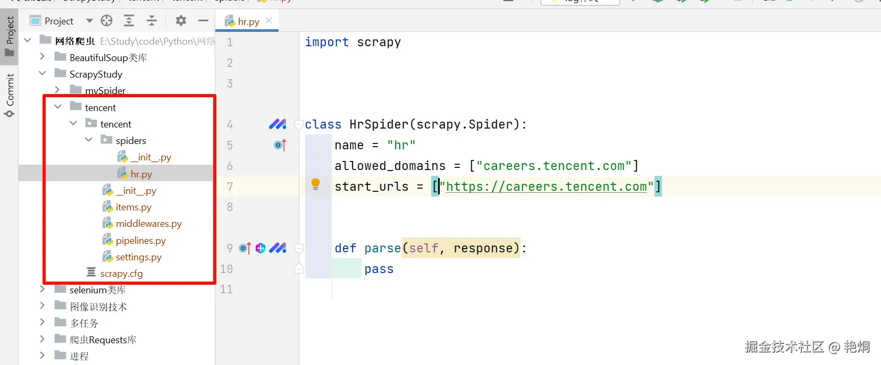The height and width of the screenshot is (365, 881).
Task: Expand the 图像识别技术 folder
Action: (43, 306)
